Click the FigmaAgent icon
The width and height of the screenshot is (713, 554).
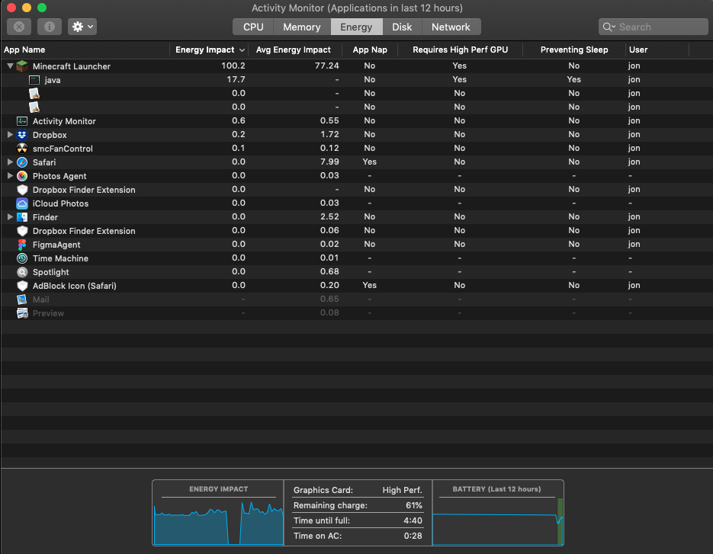point(22,245)
